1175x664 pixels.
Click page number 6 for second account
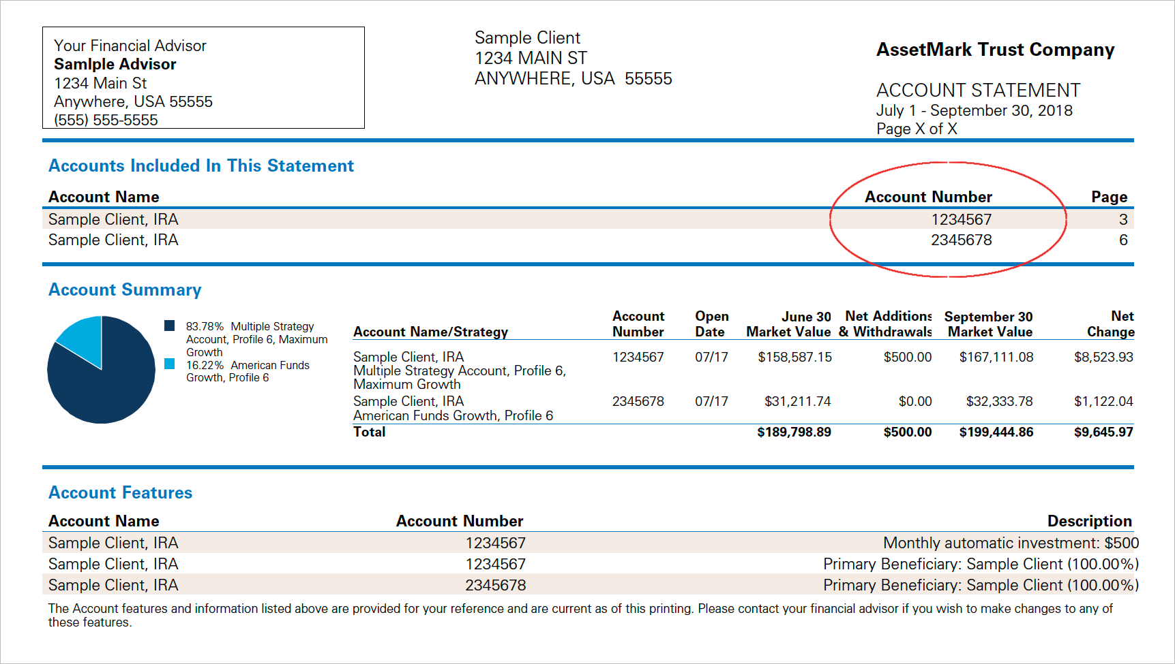[1123, 240]
